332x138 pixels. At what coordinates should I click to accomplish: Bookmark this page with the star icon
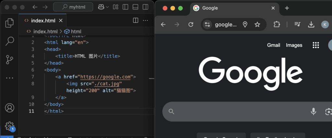[257, 25]
